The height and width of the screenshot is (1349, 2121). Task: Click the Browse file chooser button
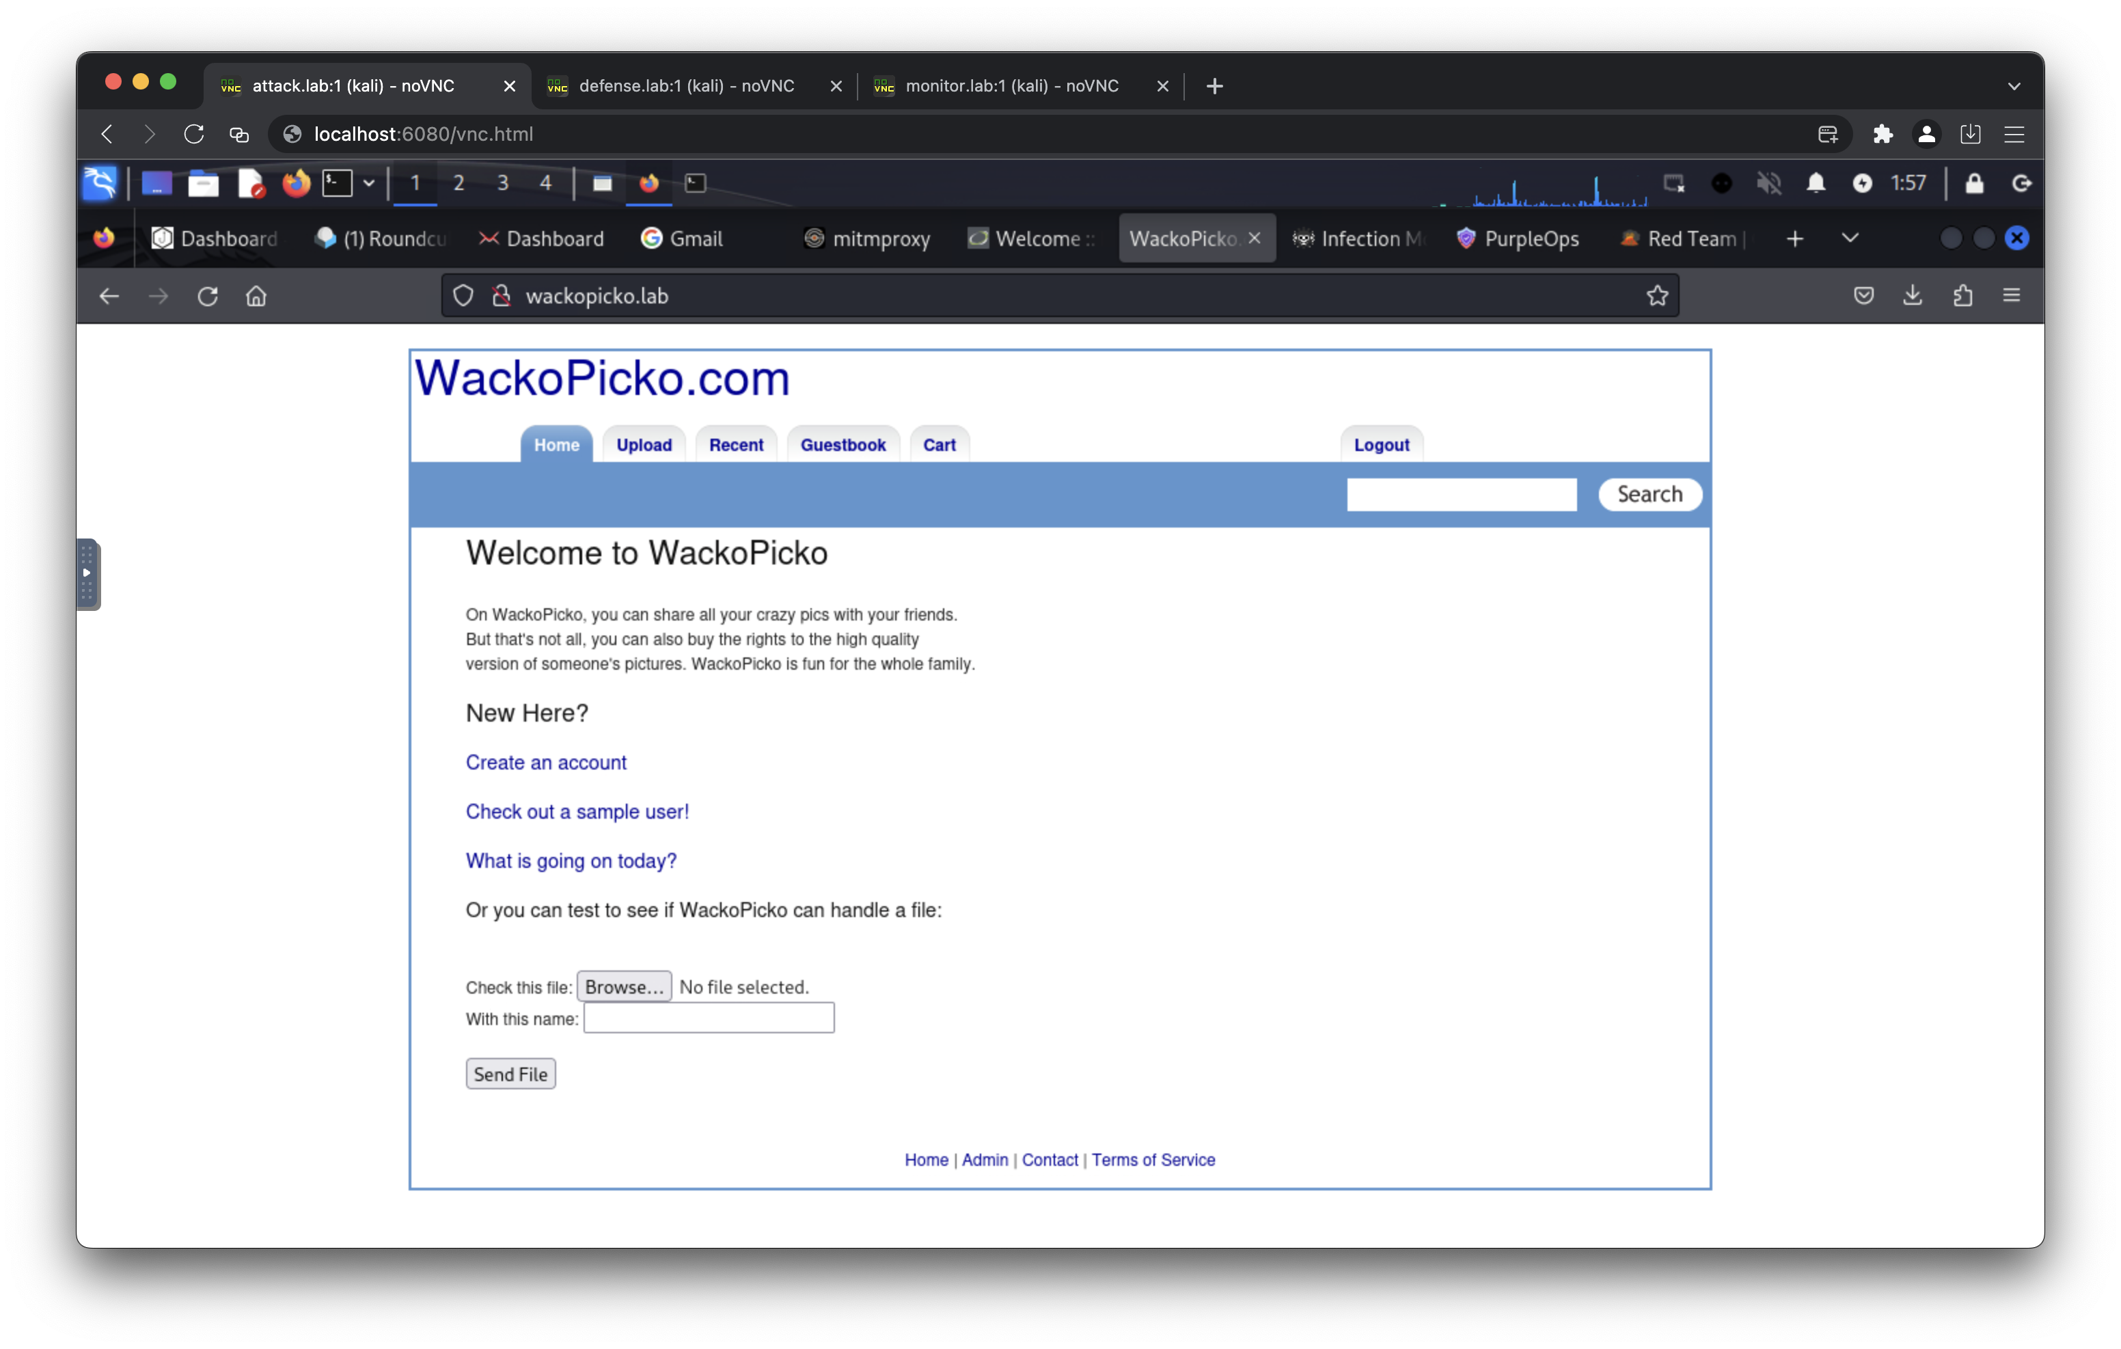624,987
